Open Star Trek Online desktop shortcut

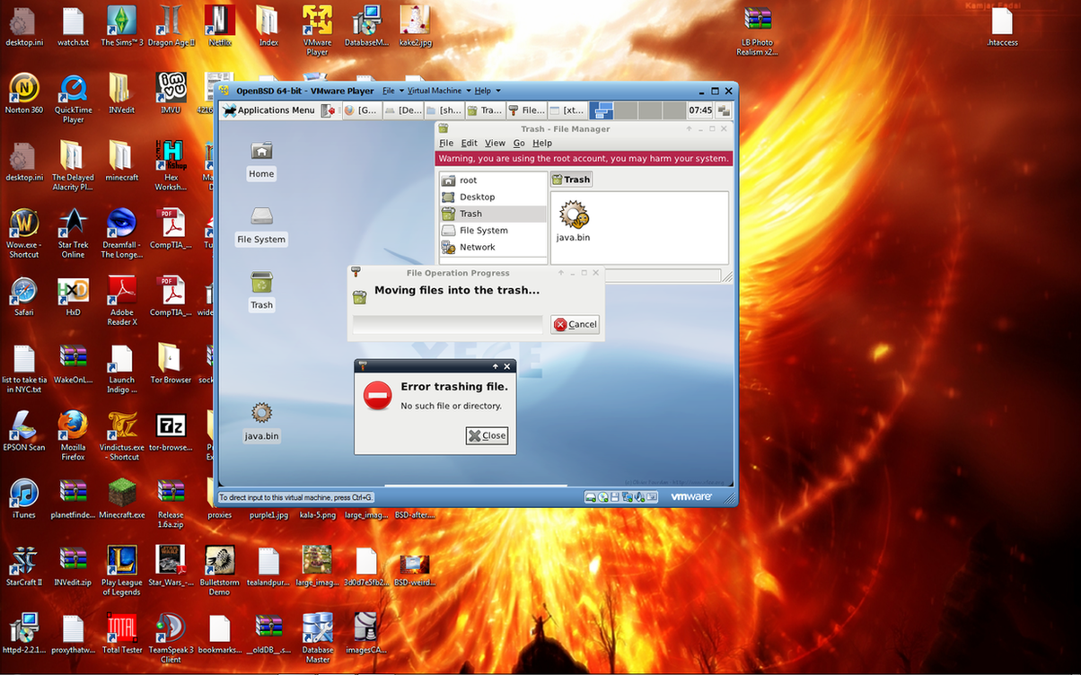tap(73, 233)
